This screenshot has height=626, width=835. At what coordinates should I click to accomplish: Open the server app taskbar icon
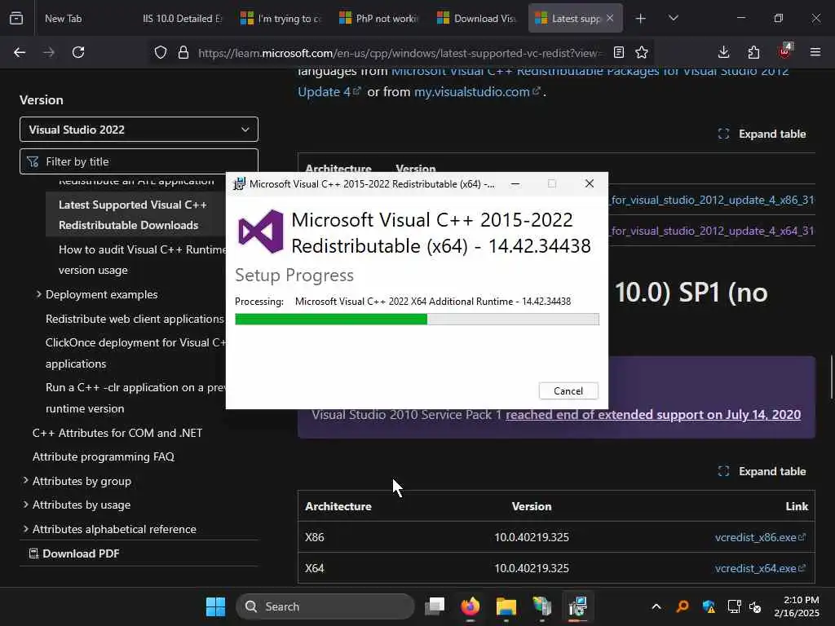(541, 606)
